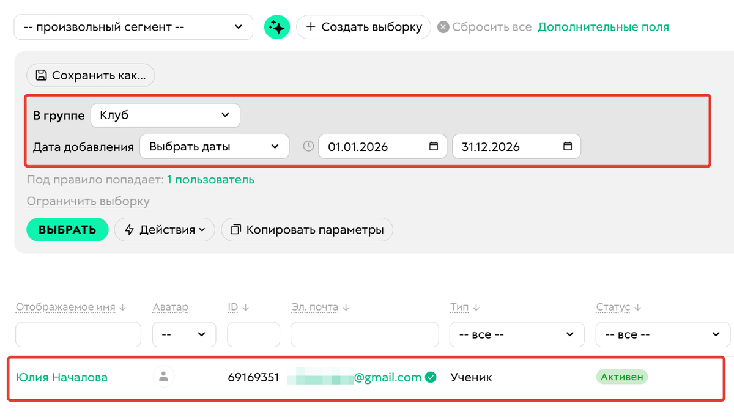Open calendar icon for end date 31.12.2026
The width and height of the screenshot is (734, 420).
point(567,146)
